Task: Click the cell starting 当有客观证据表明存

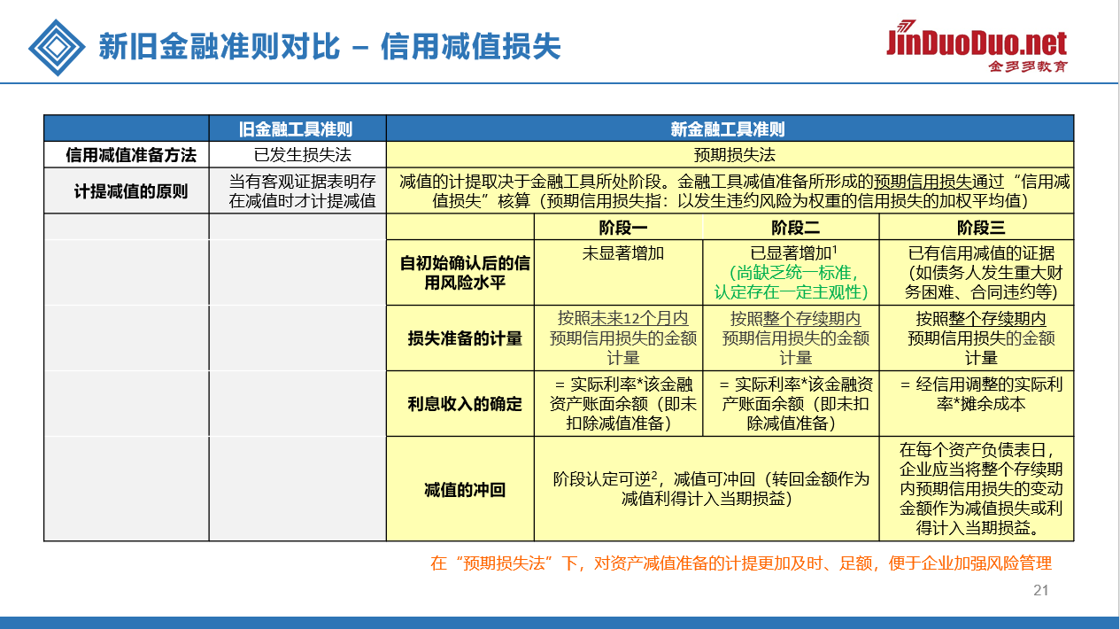Action: [x=297, y=190]
